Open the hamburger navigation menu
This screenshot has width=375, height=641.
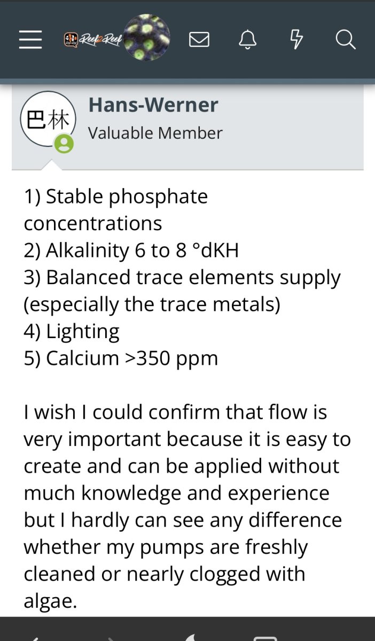point(30,40)
